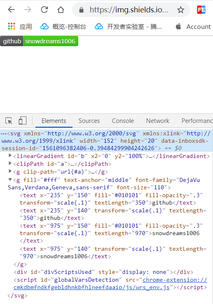Open the chrome-extension wrs_env.js script link
Screen dimensions: 213x304
(110, 284)
